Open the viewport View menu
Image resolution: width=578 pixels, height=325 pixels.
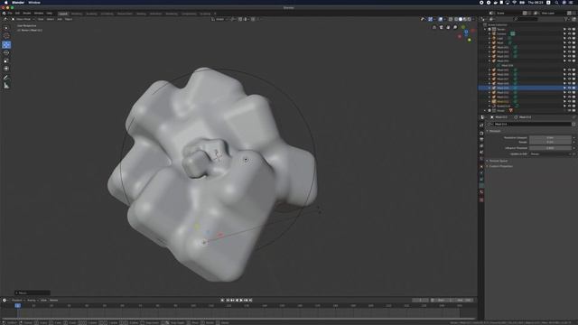(41, 19)
